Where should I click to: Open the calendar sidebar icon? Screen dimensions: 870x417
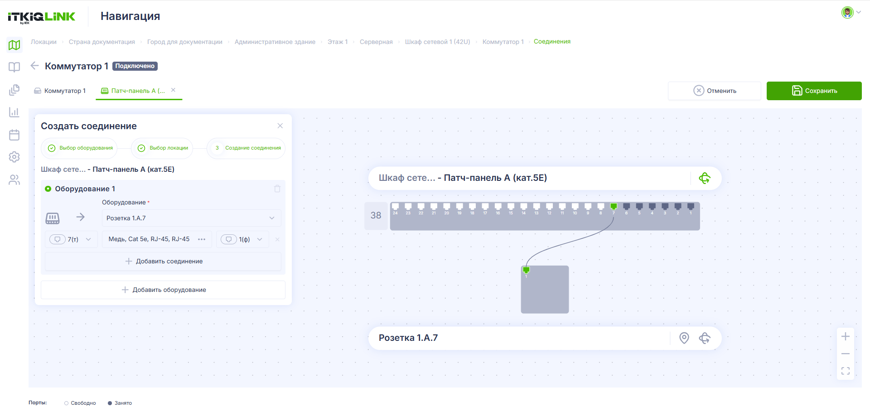[x=14, y=135]
